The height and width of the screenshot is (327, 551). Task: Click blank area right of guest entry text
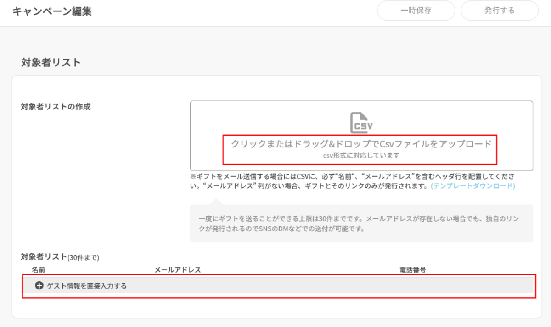[x=321, y=286]
